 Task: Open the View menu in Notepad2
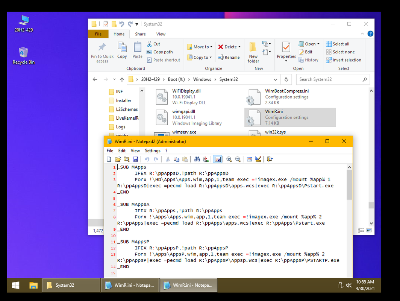[x=135, y=150]
